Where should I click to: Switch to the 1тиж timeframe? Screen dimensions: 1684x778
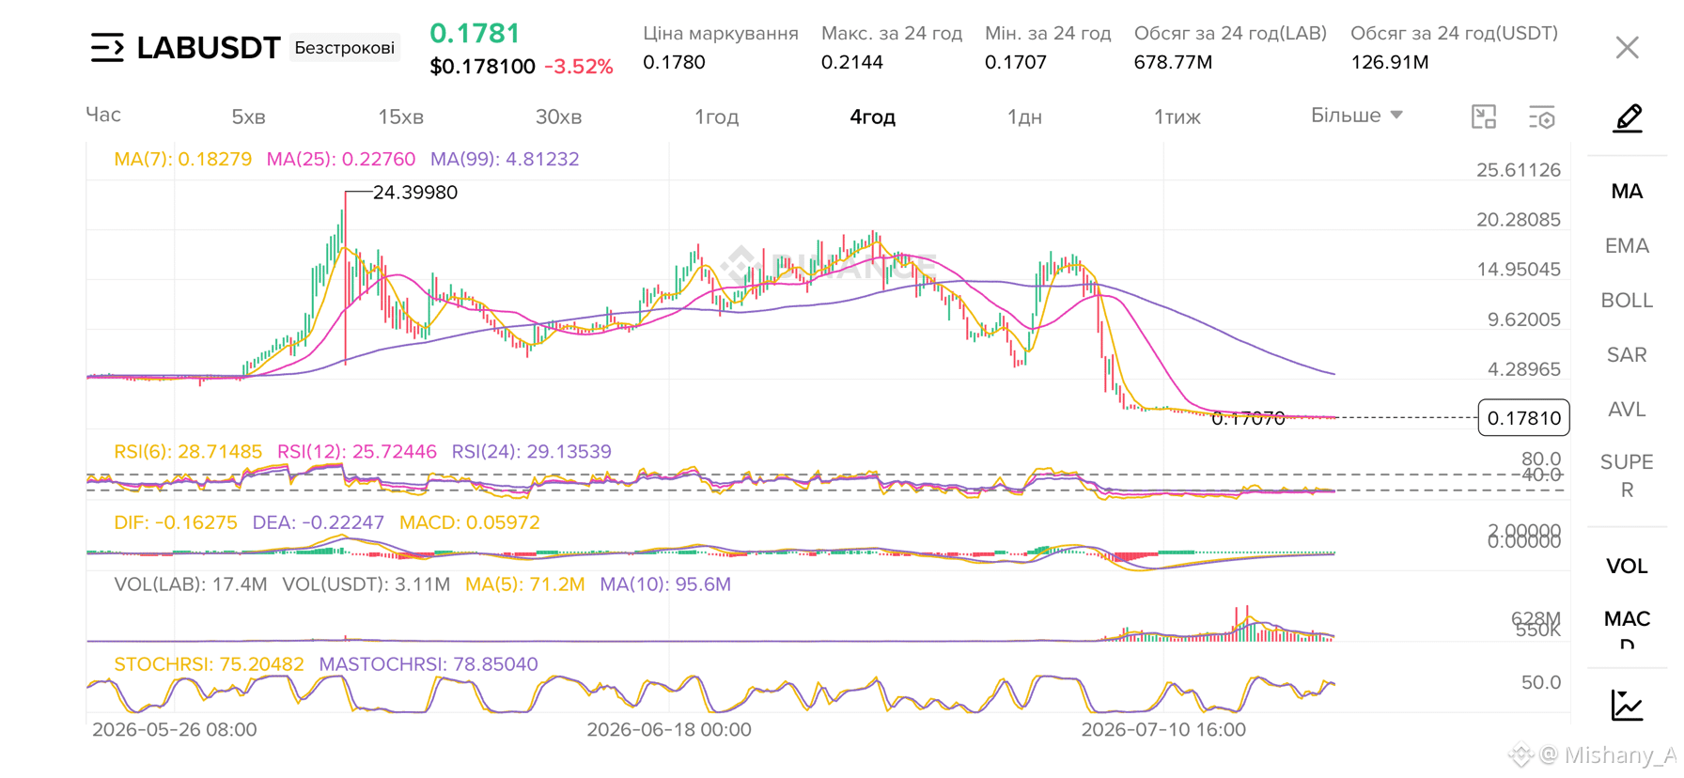(x=1177, y=117)
